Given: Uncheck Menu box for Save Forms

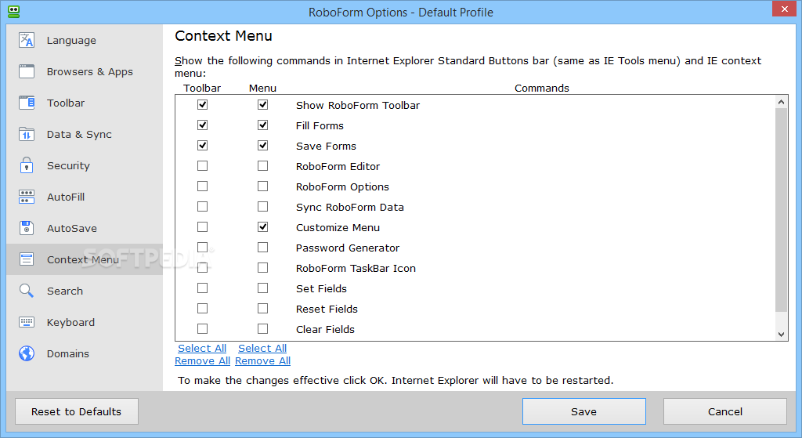Looking at the screenshot, I should click(262, 145).
